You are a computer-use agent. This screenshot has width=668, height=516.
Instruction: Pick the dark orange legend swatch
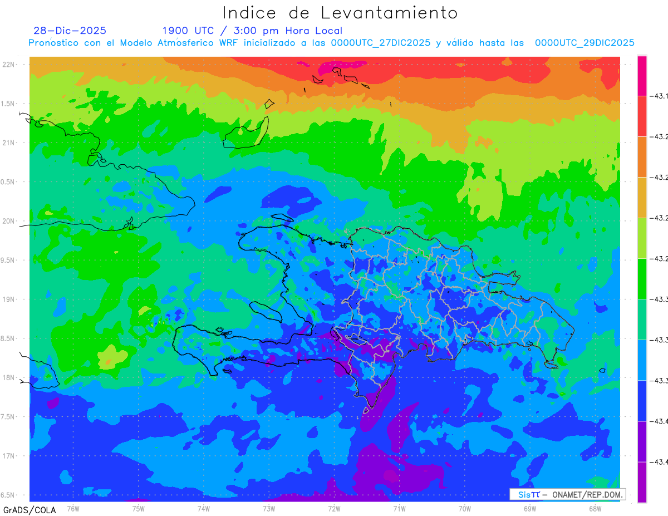(x=642, y=157)
